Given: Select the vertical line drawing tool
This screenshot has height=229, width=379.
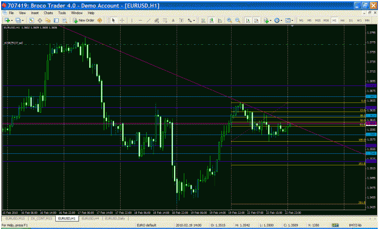Looking at the screenshot, I should click(x=132, y=21).
